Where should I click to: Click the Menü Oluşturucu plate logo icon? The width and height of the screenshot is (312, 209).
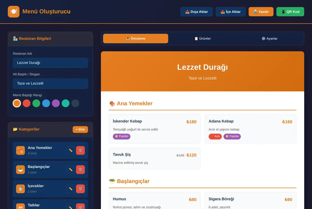pyautogui.click(x=14, y=12)
